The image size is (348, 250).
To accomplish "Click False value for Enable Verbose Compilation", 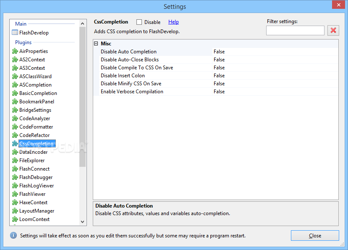I will coord(219,92).
